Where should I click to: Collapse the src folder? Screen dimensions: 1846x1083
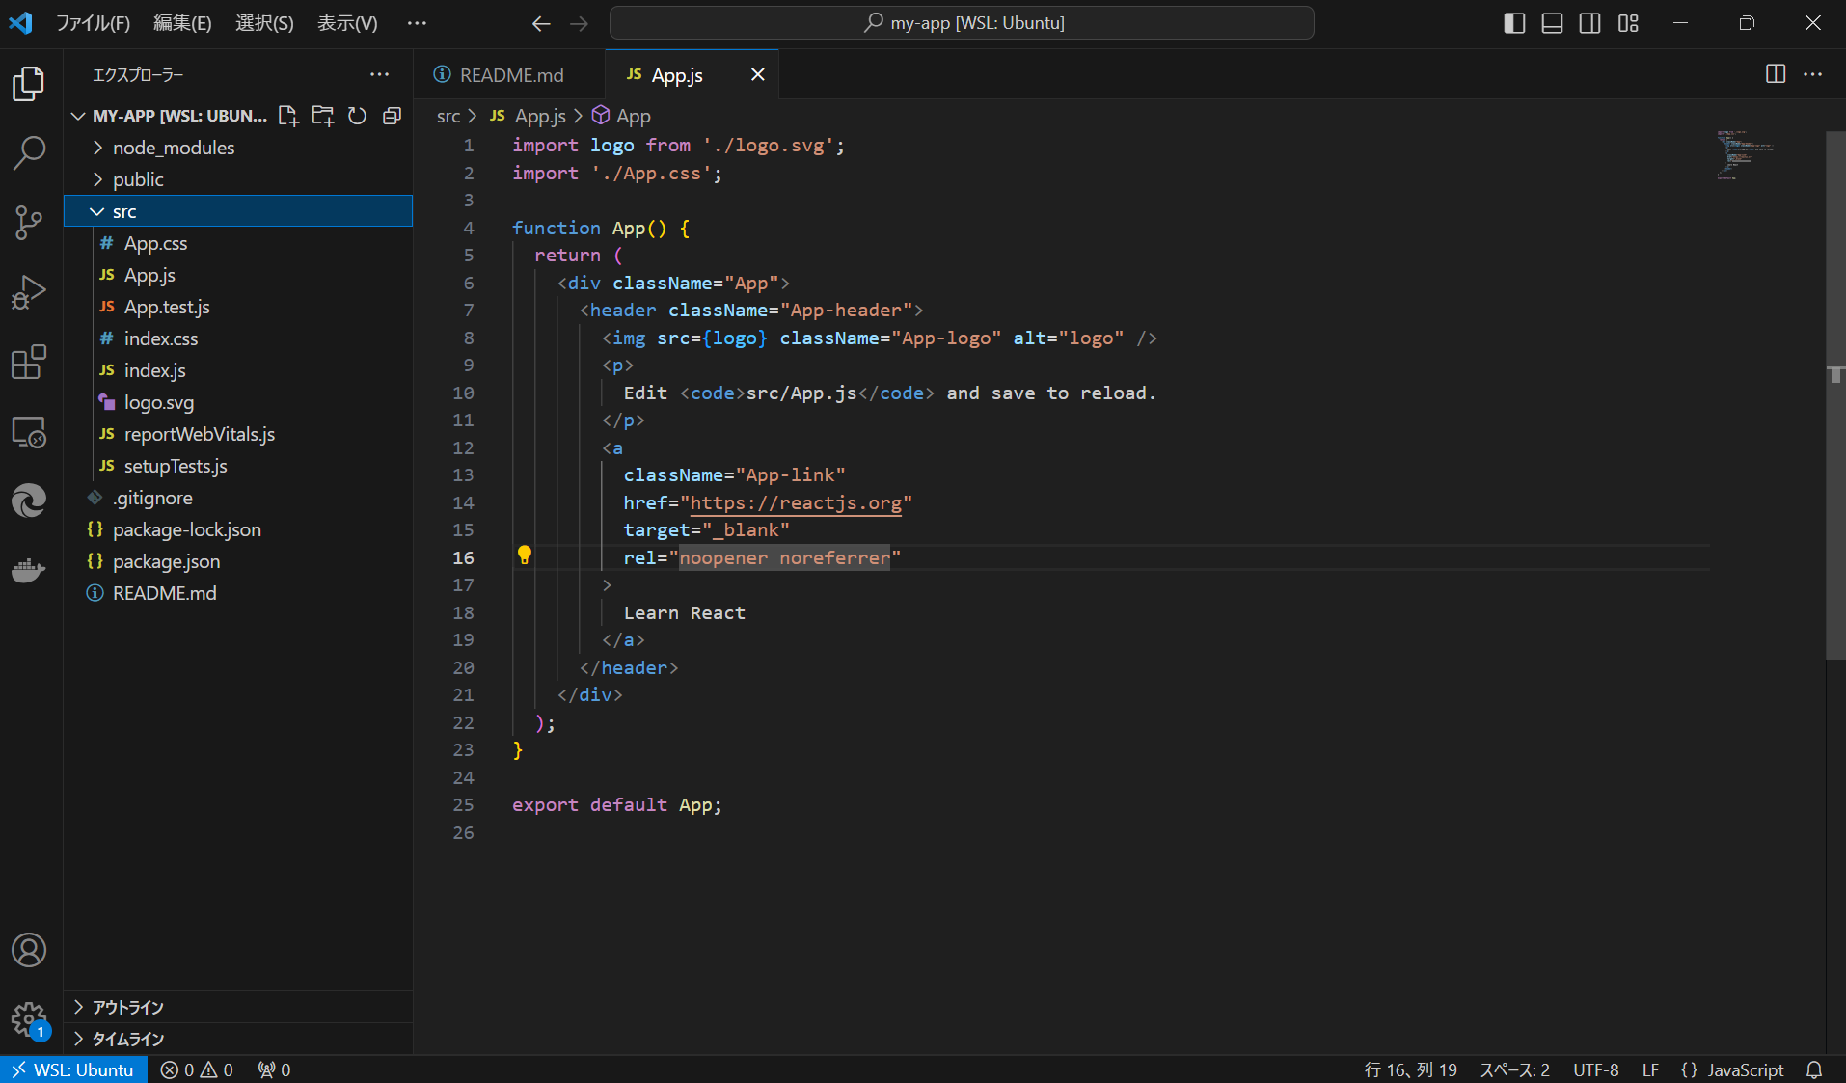124,211
